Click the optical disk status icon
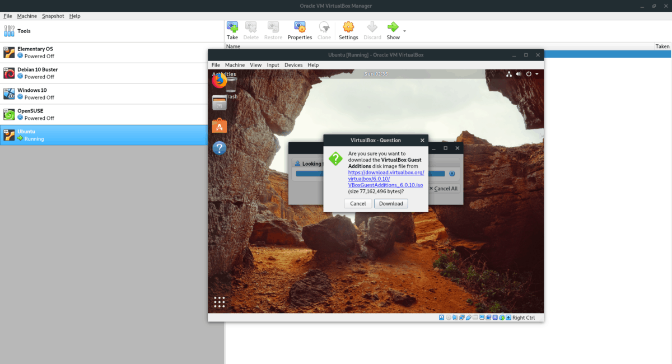This screenshot has height=364, width=672. [448, 318]
